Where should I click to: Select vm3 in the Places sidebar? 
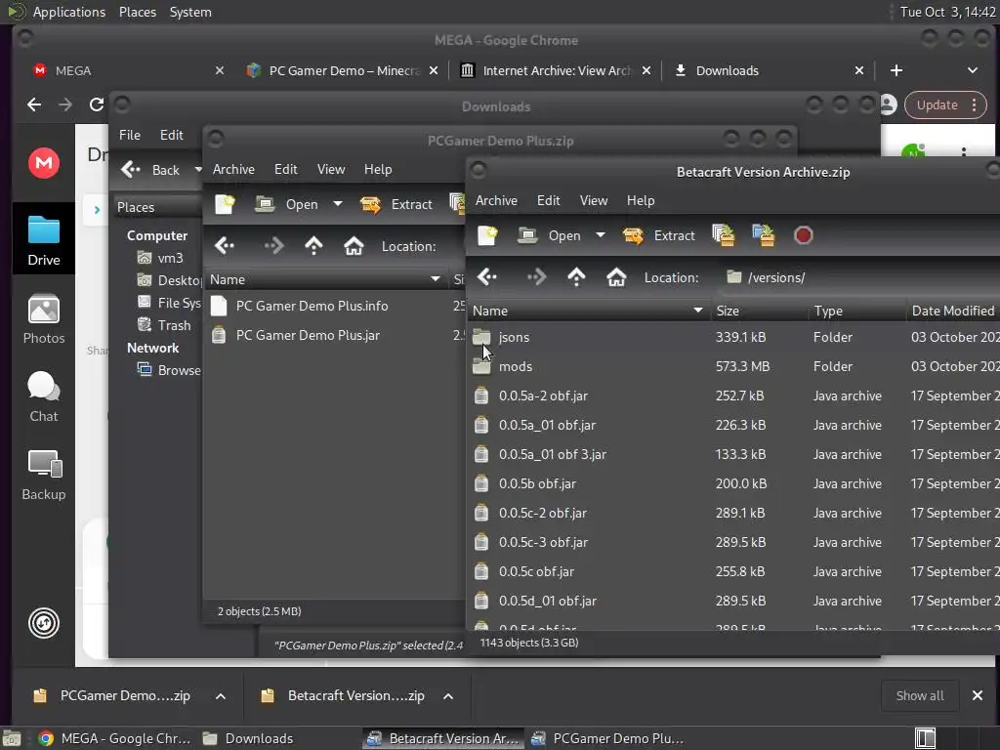pyautogui.click(x=170, y=258)
